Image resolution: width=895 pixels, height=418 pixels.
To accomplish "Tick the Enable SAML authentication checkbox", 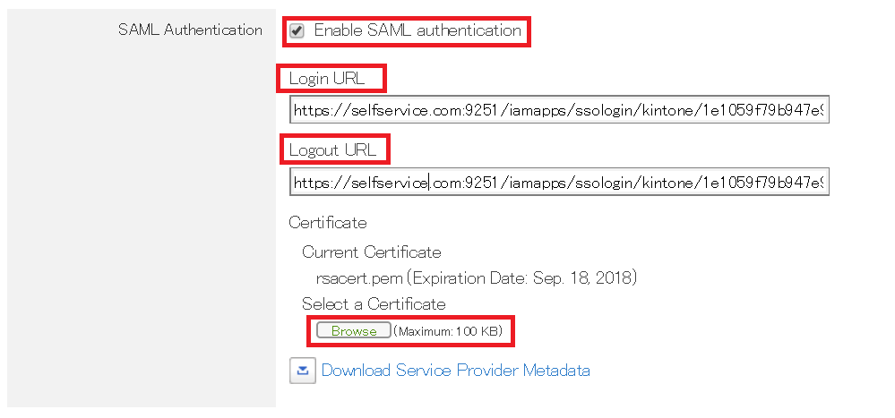I will pos(297,30).
